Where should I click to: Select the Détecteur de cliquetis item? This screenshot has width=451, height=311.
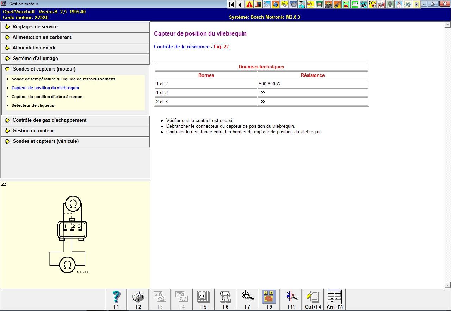pos(33,105)
